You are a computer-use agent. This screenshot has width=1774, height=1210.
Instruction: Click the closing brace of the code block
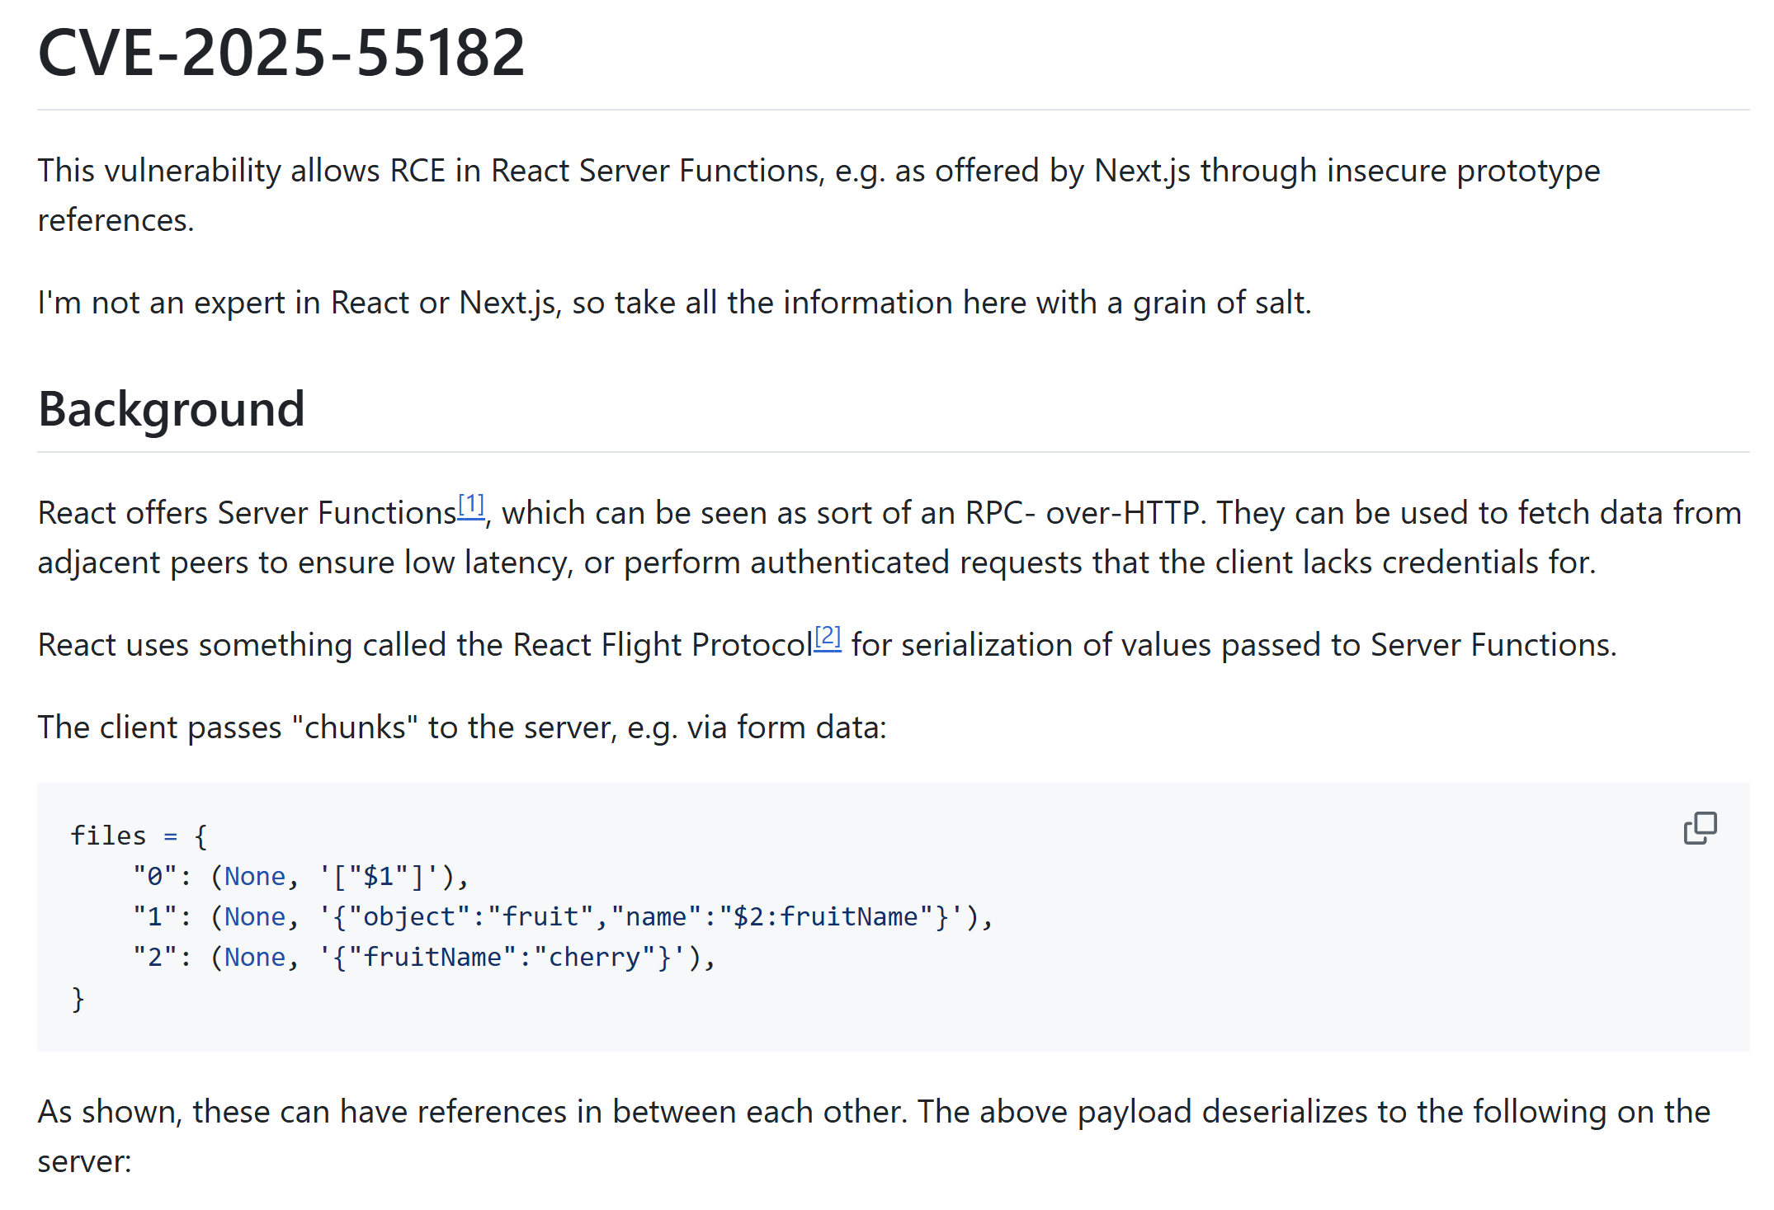[78, 998]
